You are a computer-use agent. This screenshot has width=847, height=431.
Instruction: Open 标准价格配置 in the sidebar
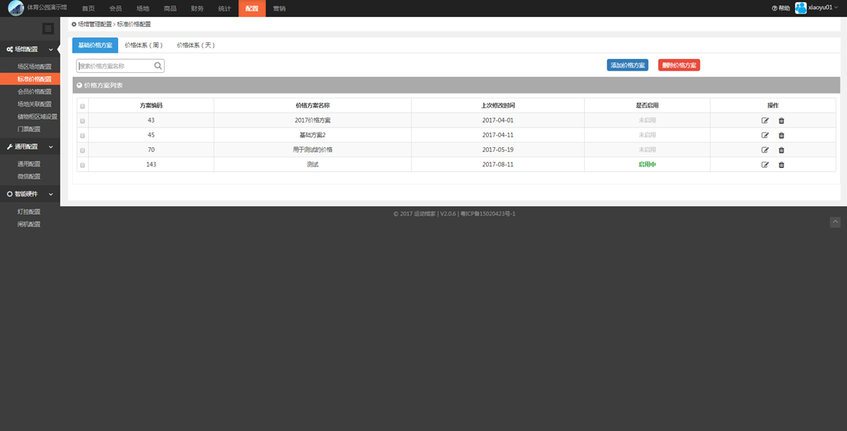[x=34, y=79]
